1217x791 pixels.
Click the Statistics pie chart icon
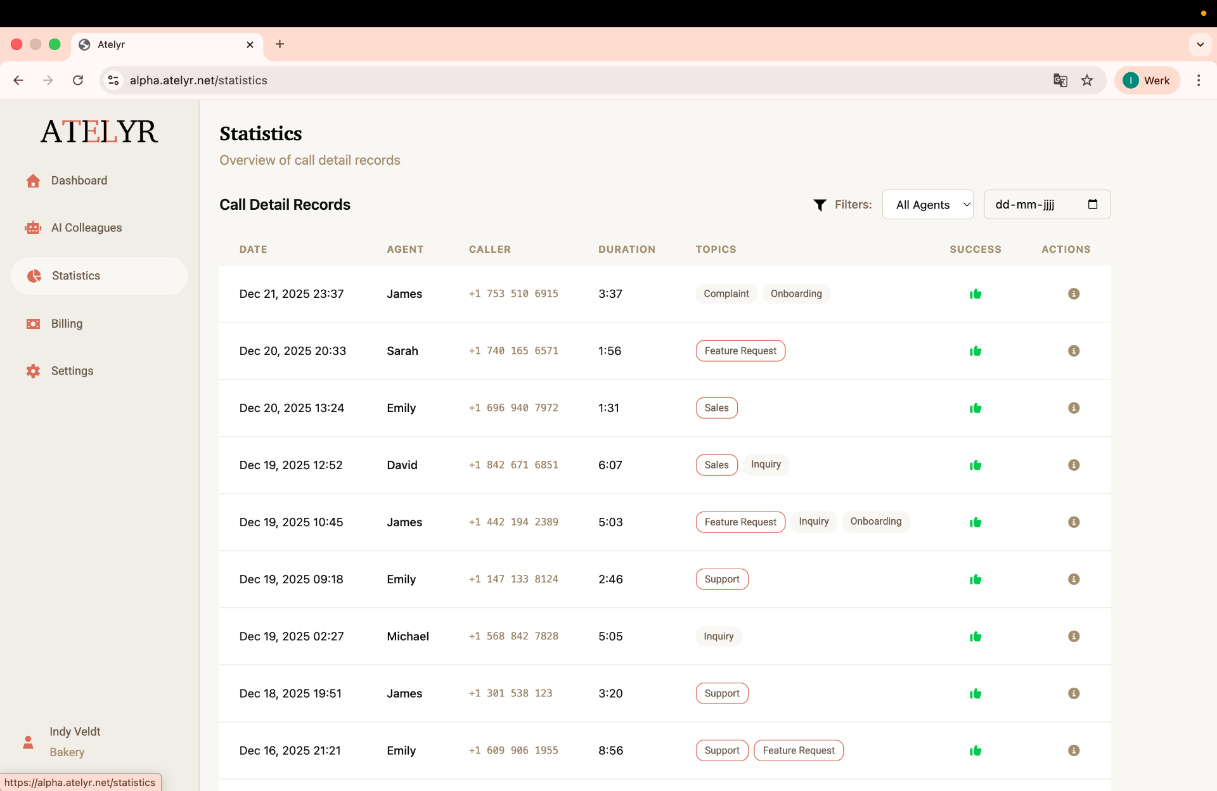34,276
